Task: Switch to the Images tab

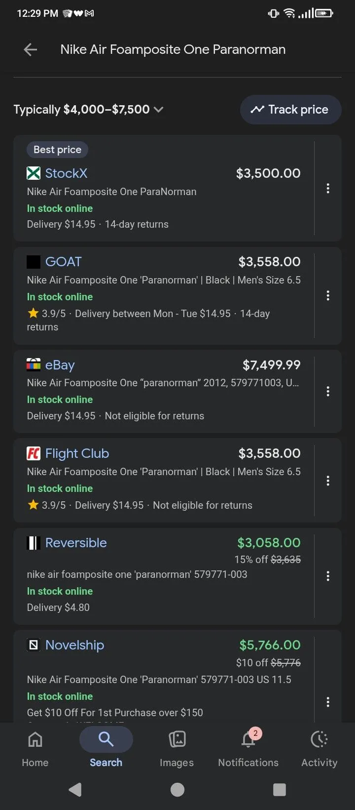Action: (177, 748)
